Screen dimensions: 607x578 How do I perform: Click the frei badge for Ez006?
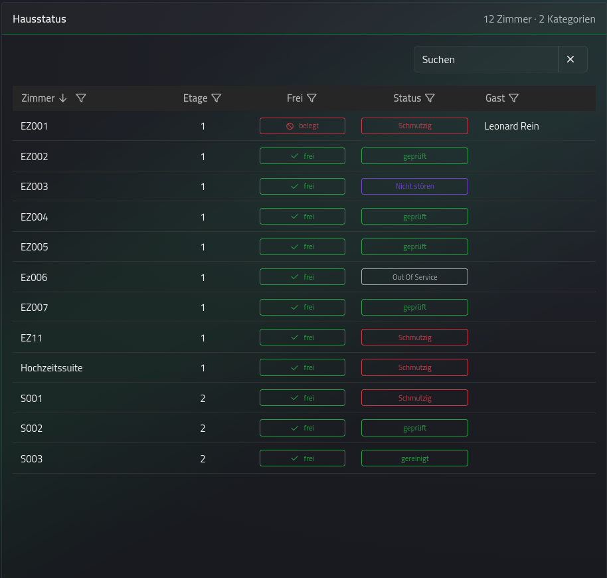pyautogui.click(x=302, y=277)
